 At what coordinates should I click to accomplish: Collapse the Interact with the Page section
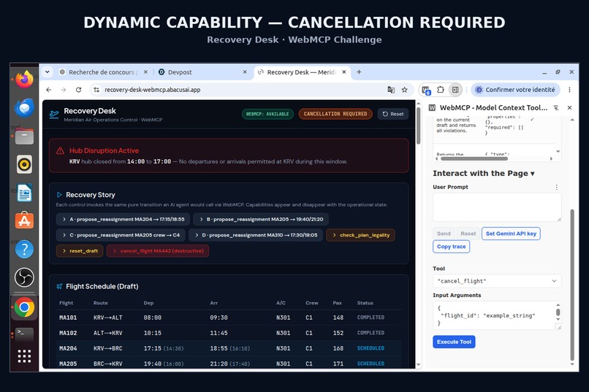pos(484,173)
